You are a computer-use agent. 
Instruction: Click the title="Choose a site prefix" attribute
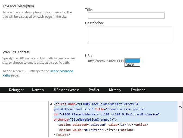click(120, 109)
